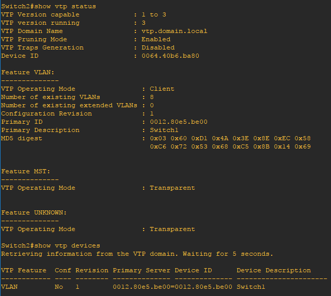Click the 'Device Description' column header
This screenshot has height=296, width=331.
(x=274, y=270)
